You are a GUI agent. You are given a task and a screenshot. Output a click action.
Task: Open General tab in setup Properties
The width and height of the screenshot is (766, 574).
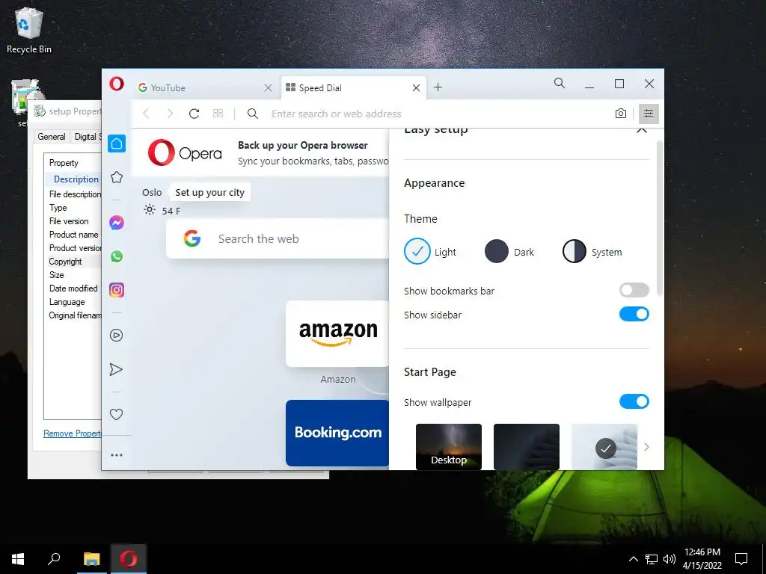coord(52,137)
